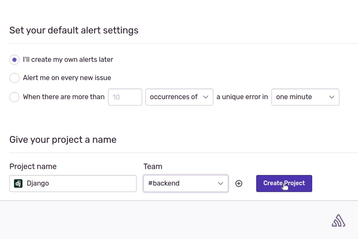Choose "Alert me on every new issue" option
Viewport: 358px width, 239px height.
[x=14, y=78]
